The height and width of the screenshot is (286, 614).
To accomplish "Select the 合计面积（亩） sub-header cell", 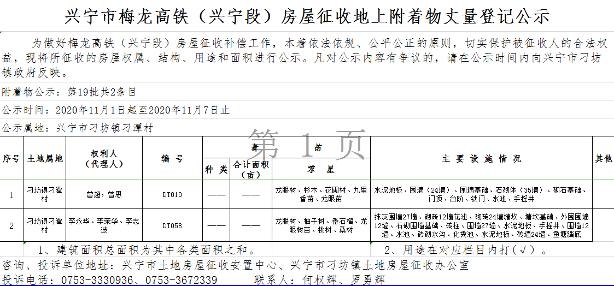I will click(x=251, y=169).
